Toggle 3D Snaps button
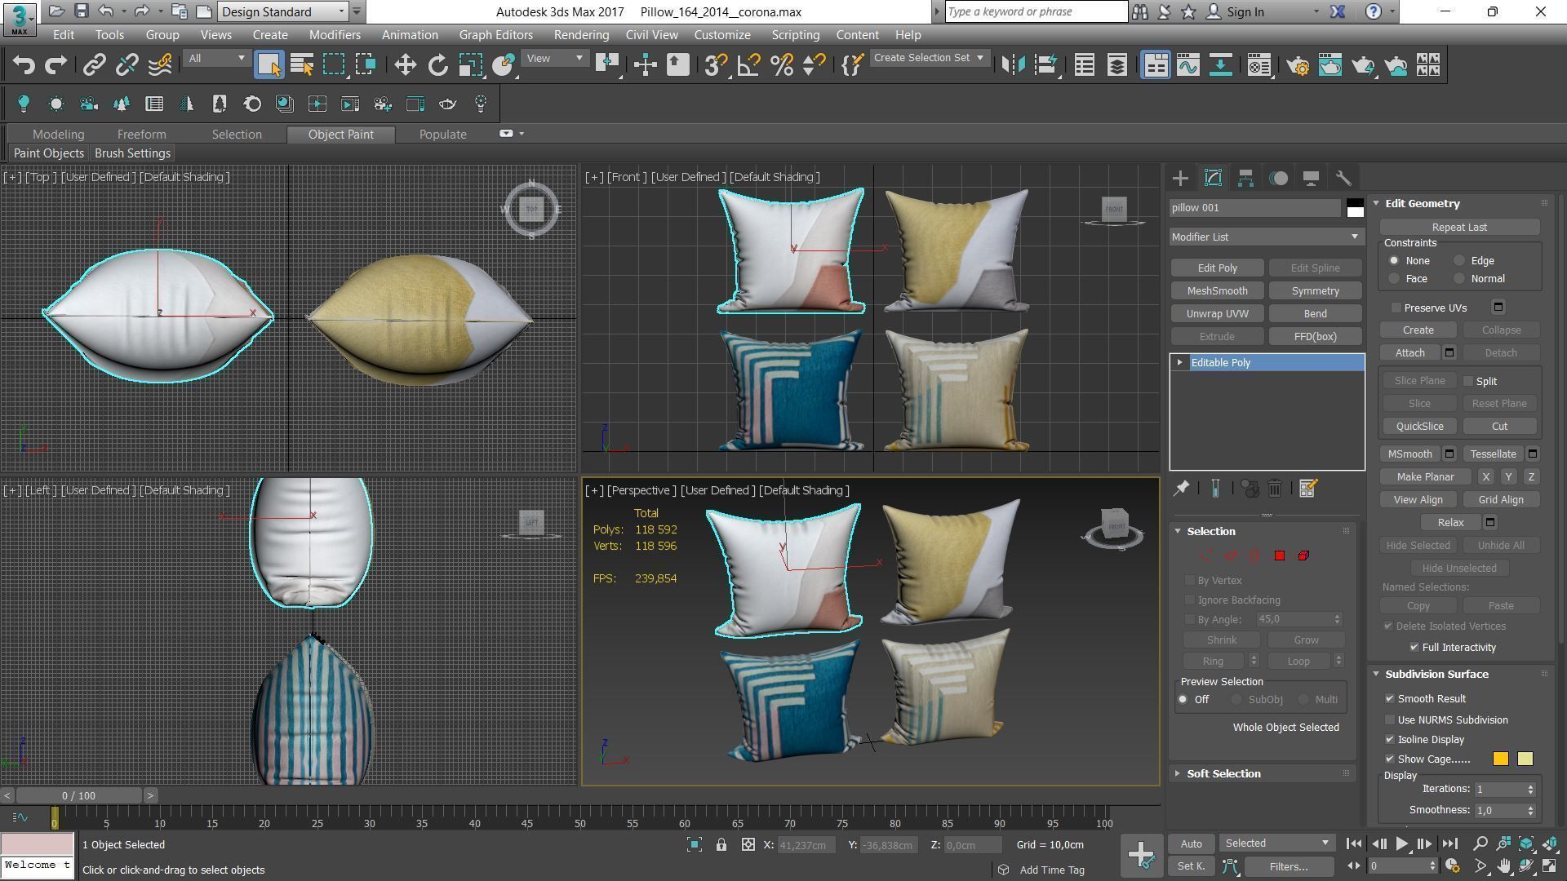Viewport: 1567px width, 881px height. (x=716, y=65)
